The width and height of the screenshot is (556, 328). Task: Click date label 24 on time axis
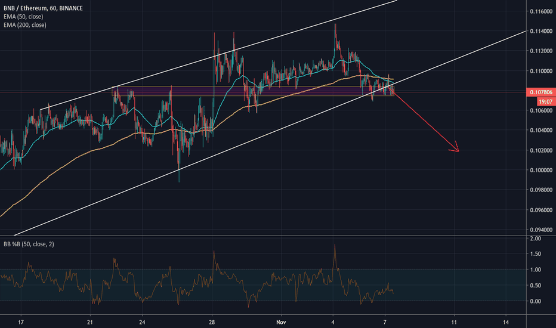click(142, 322)
